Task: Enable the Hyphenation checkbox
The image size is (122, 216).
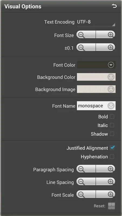Action: [112, 157]
